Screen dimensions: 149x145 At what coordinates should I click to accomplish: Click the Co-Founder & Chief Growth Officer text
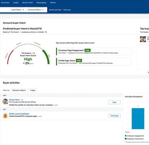[x=22, y=102]
